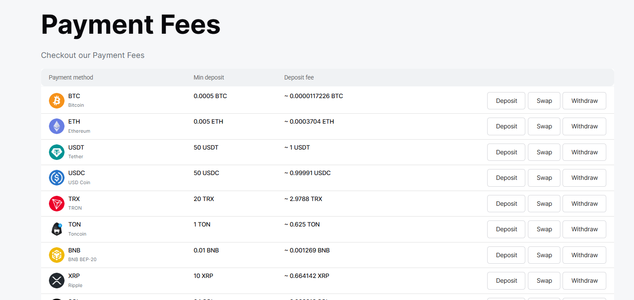Click the Ripple XRP coin icon
This screenshot has width=634, height=300.
[x=57, y=281]
